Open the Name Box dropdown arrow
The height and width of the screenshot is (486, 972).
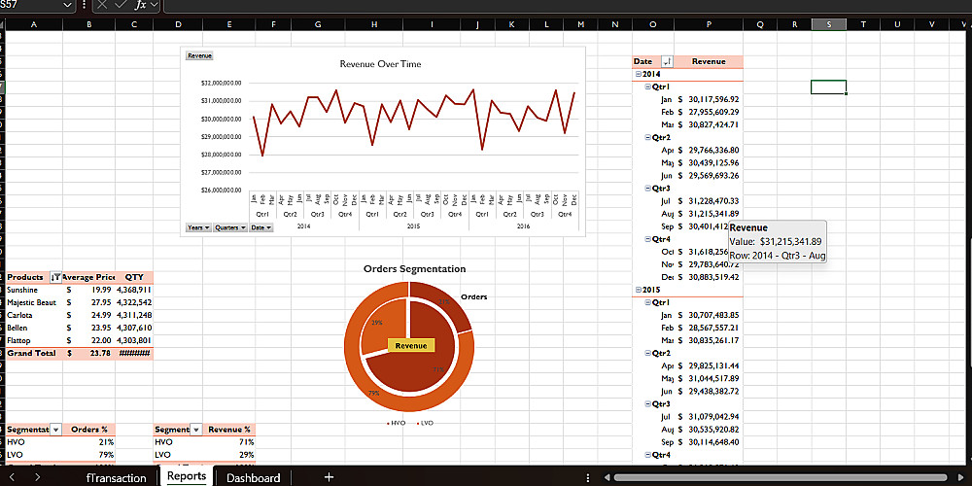click(x=68, y=4)
